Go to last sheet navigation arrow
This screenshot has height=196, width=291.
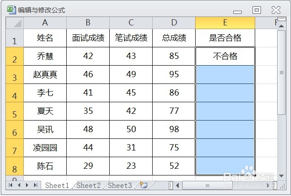[x=35, y=185]
